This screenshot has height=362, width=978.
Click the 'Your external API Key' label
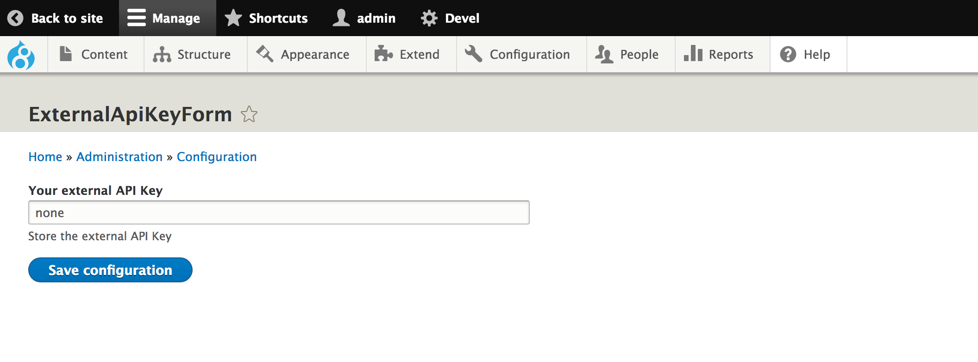click(95, 191)
